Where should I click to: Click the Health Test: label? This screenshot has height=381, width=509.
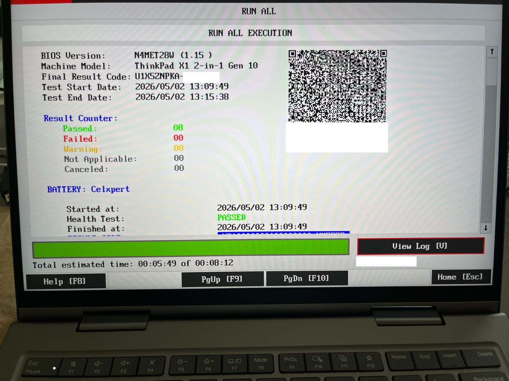95,219
